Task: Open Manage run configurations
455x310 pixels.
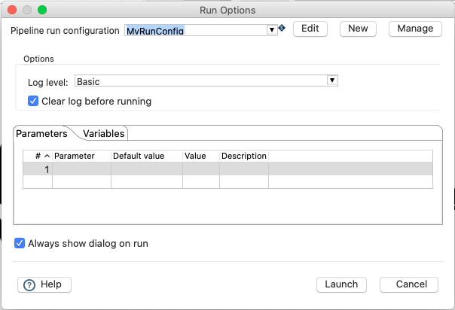Action: coord(414,29)
